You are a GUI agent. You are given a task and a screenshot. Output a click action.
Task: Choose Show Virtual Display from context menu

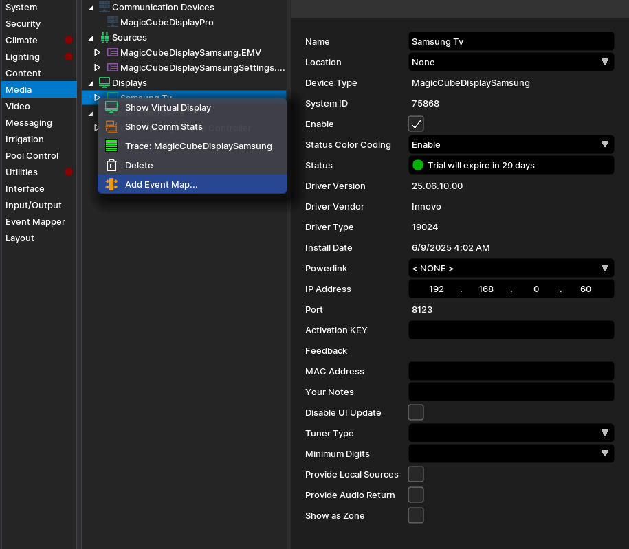tap(192, 107)
